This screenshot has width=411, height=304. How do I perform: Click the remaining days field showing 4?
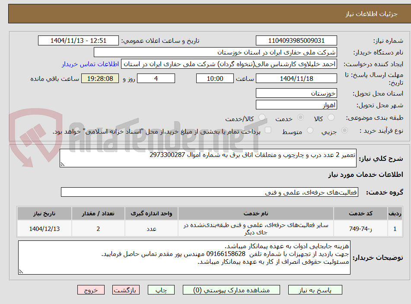click(x=156, y=78)
